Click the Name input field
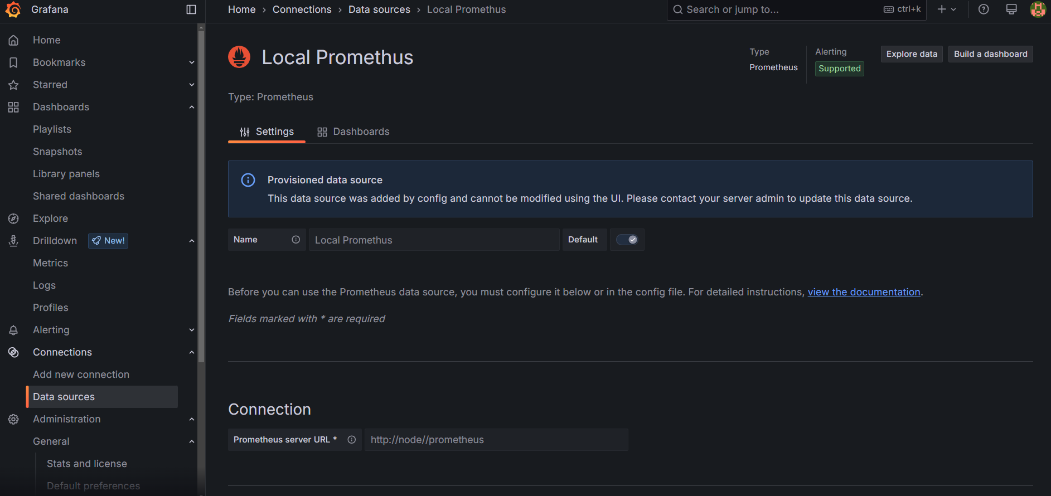1051x496 pixels. click(x=434, y=240)
